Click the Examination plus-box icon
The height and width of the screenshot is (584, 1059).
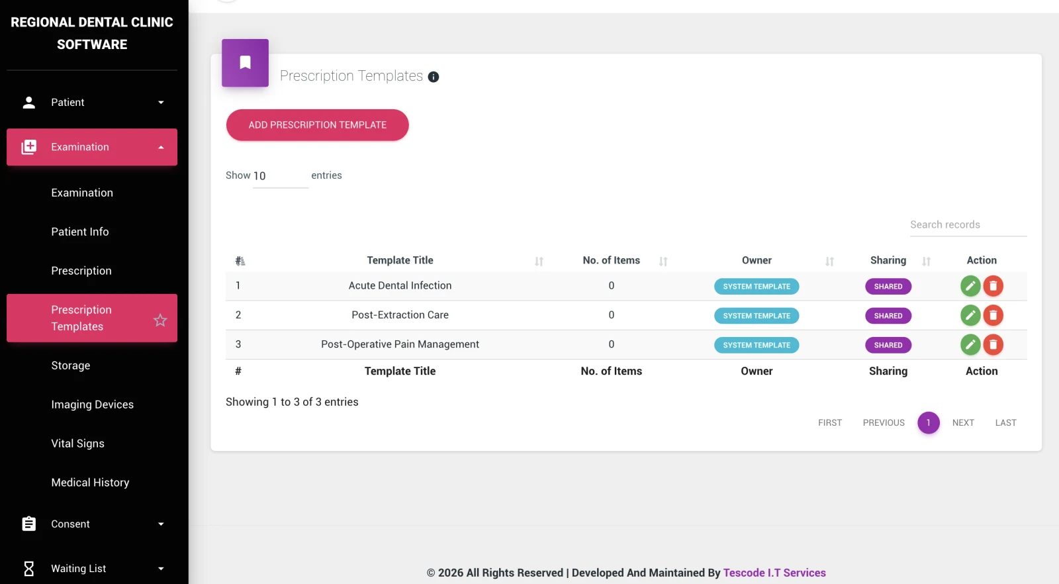[x=29, y=147]
